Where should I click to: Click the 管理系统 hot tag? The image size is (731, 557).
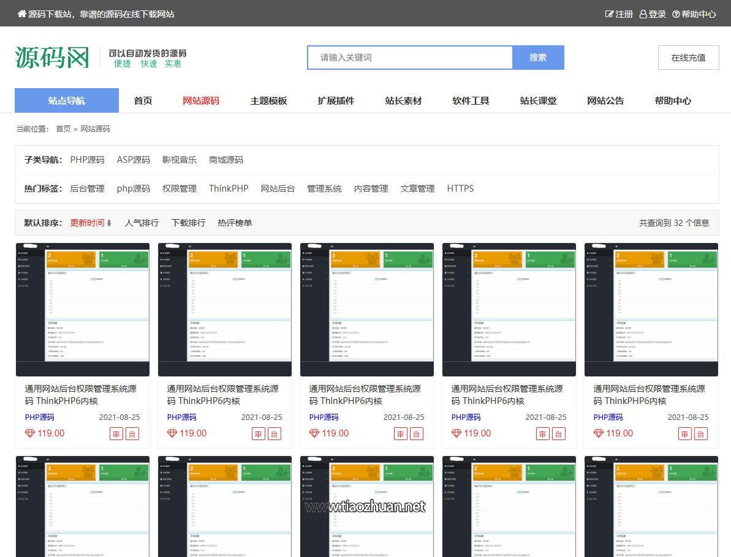click(x=325, y=188)
